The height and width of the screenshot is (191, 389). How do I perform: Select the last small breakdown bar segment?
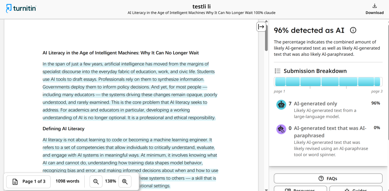coord(377,82)
